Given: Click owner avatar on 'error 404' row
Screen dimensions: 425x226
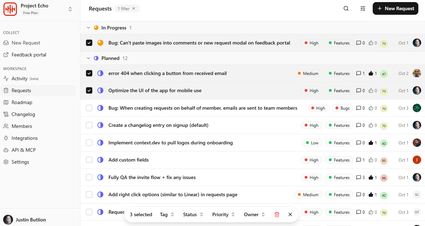Looking at the screenshot, I should (x=417, y=73).
